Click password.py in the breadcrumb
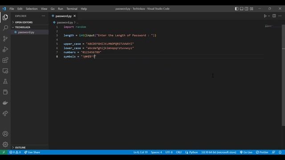 point(65,23)
